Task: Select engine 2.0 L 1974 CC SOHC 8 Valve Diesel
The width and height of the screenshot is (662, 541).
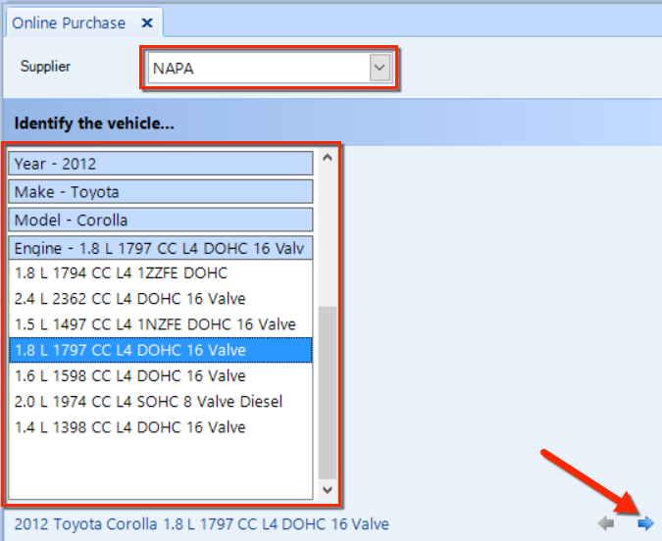Action: (x=161, y=401)
